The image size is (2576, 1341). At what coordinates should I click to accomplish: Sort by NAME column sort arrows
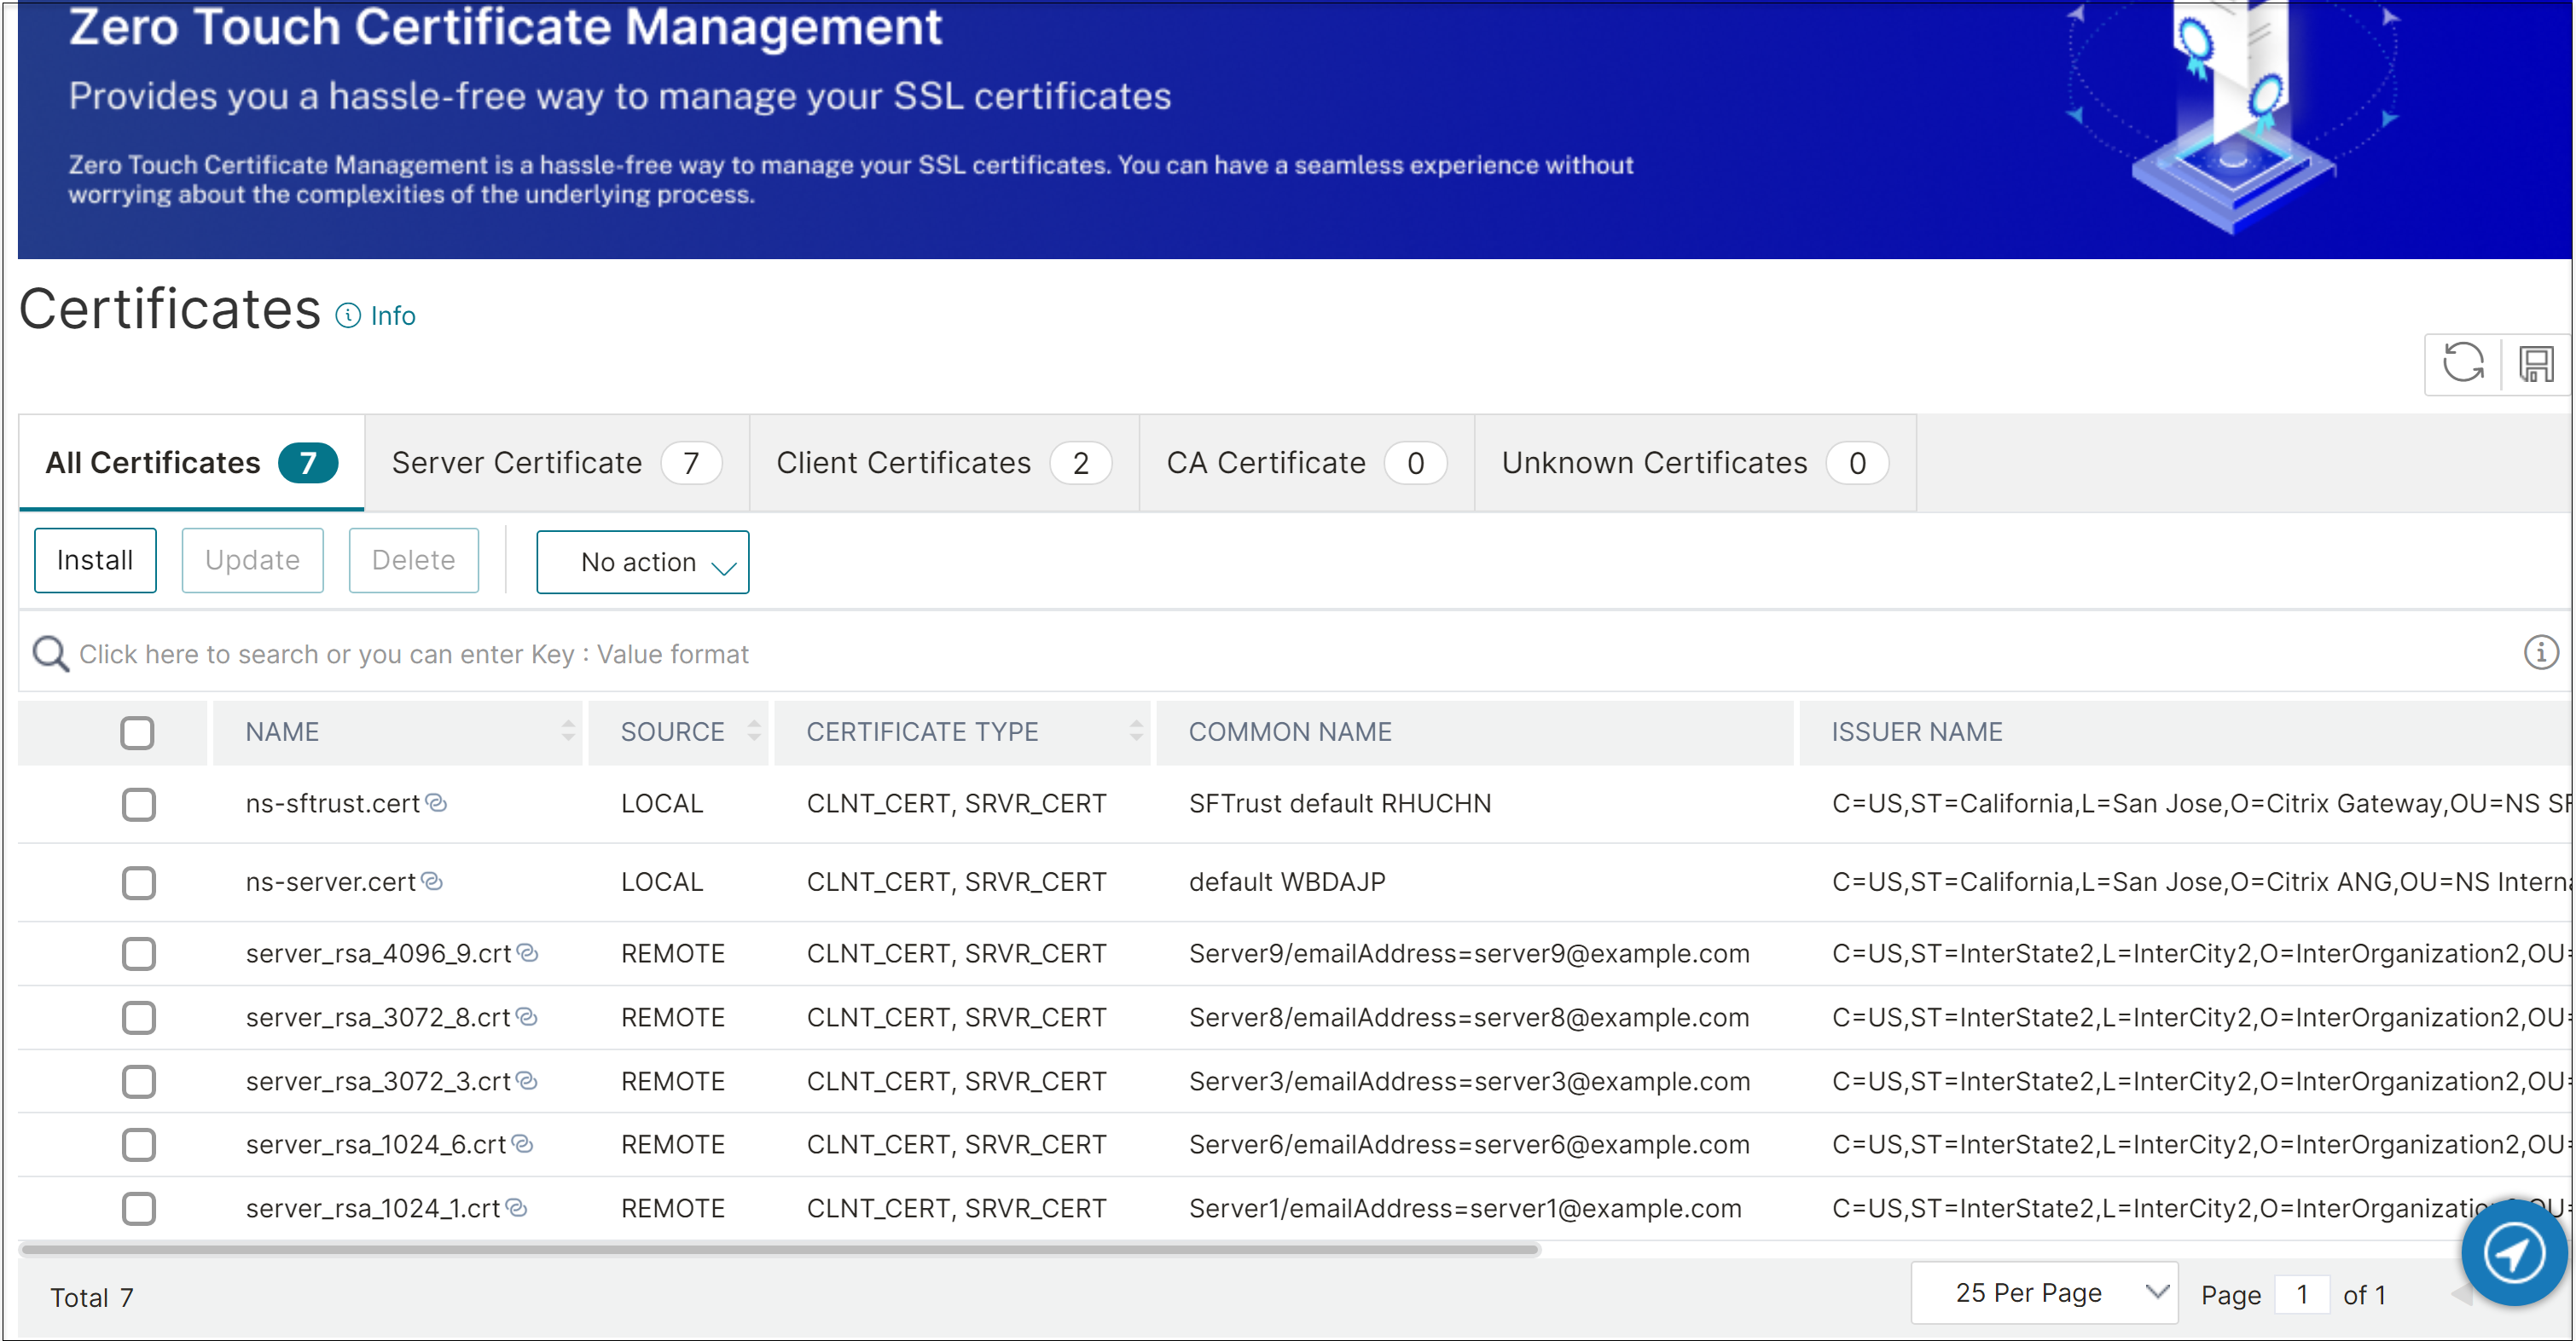(x=568, y=731)
